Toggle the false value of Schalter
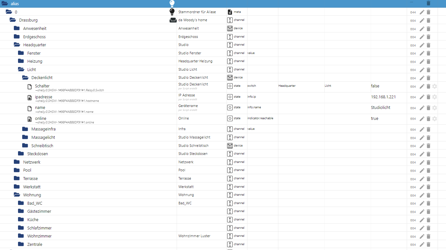This screenshot has height=250, width=446. (375, 86)
